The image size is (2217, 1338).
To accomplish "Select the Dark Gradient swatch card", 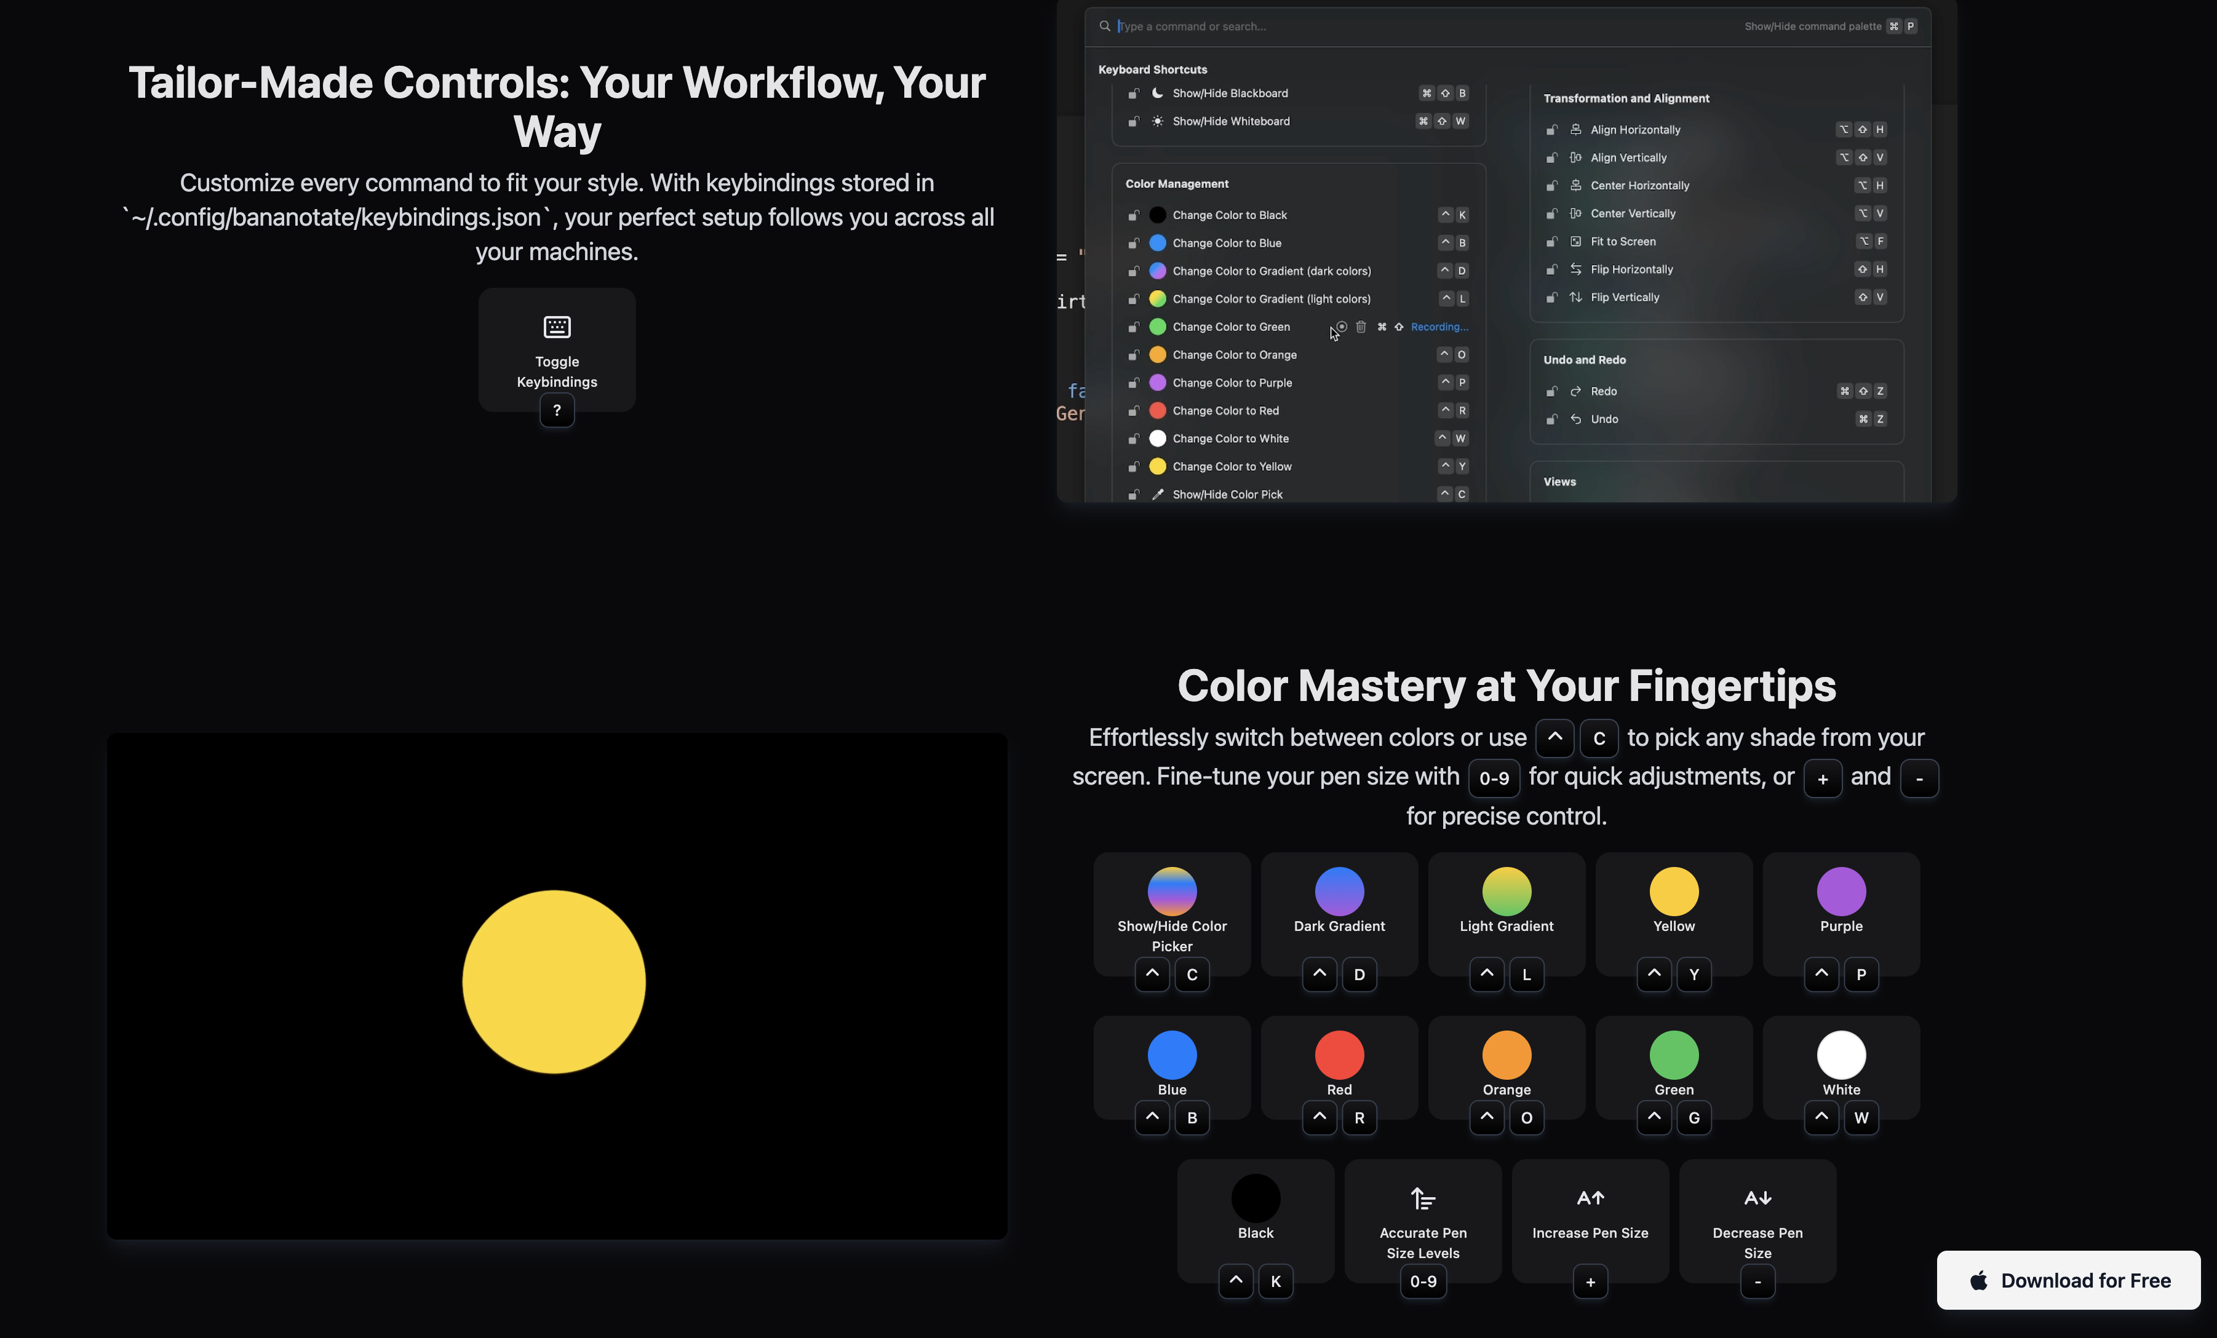I will (1339, 914).
